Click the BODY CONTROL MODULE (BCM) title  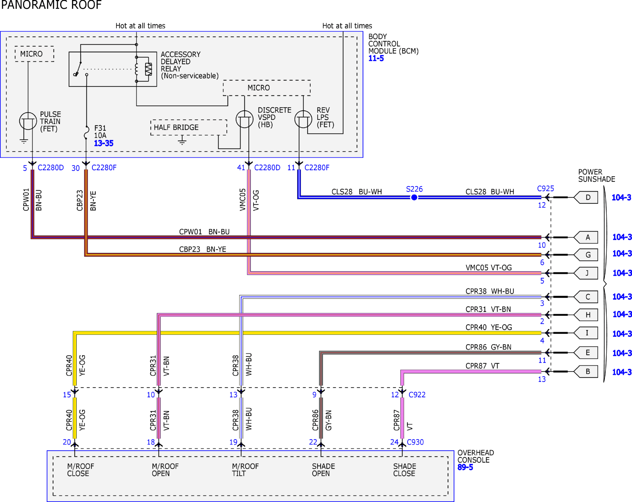[393, 44]
